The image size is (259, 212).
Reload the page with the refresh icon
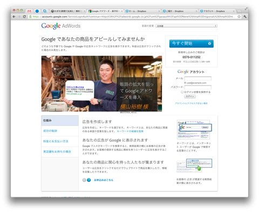tap(24, 17)
